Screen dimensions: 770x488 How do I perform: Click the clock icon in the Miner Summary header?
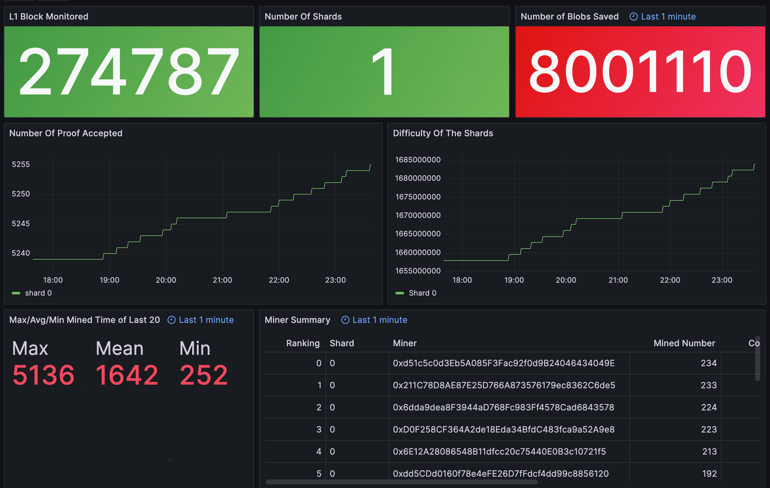coord(345,320)
